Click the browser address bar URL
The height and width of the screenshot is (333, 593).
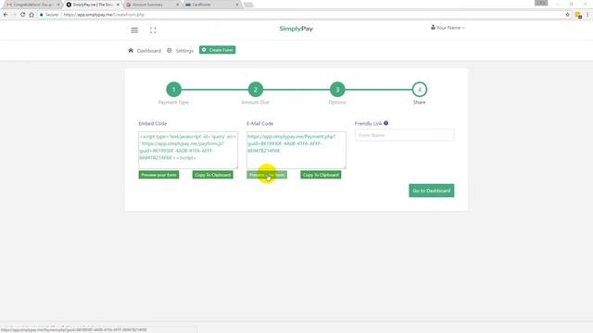104,15
